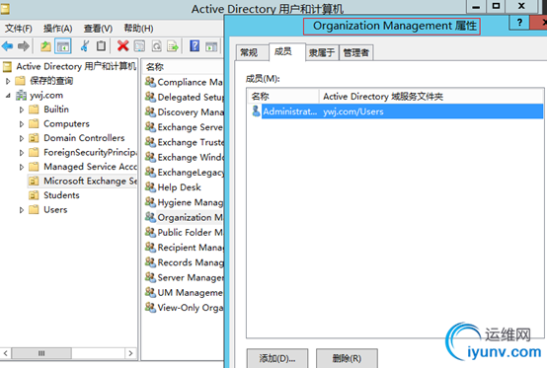Click the Delegated Setup group icon
Screen dimensions: 547x368
coord(150,97)
